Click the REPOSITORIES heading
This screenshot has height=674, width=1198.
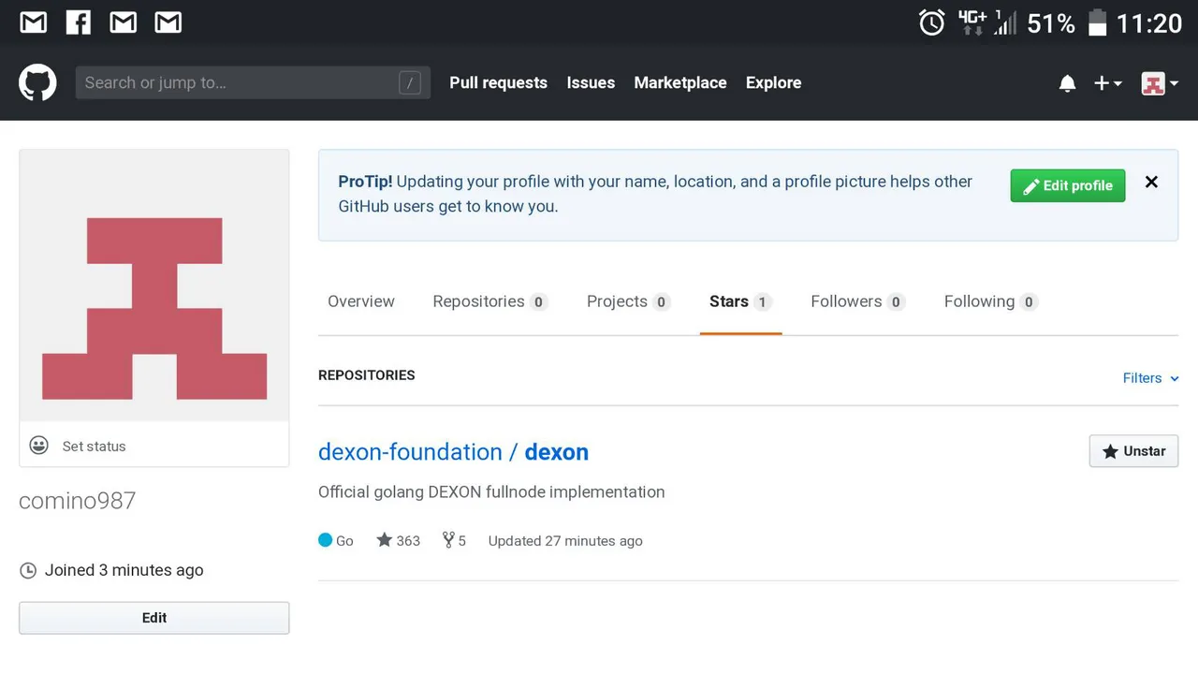(367, 375)
